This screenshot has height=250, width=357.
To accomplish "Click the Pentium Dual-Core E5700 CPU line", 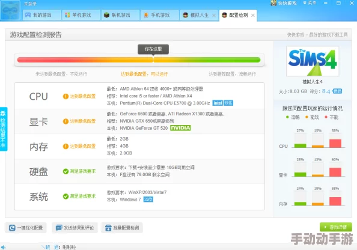I will (x=158, y=103).
